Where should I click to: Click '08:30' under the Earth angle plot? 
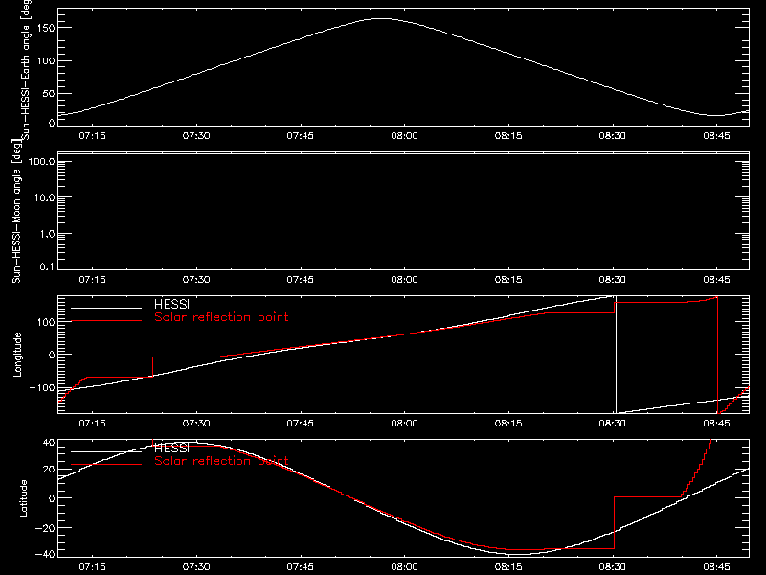[x=612, y=136]
